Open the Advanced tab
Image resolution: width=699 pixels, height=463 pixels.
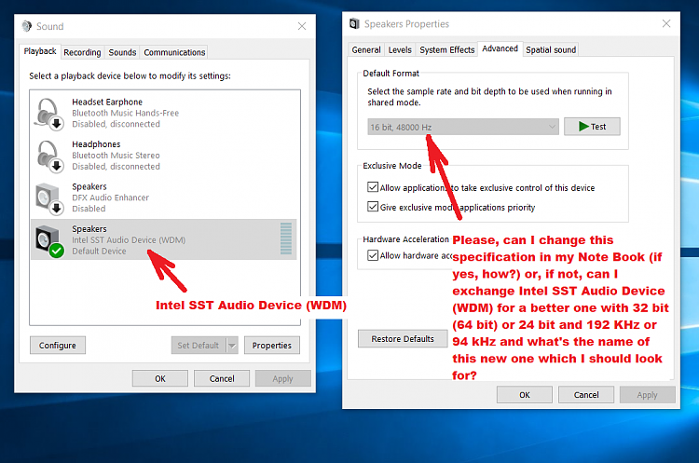(x=500, y=48)
